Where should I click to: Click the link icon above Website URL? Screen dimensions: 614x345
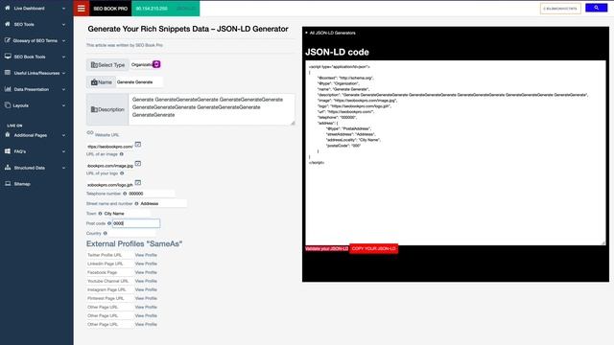(89, 133)
